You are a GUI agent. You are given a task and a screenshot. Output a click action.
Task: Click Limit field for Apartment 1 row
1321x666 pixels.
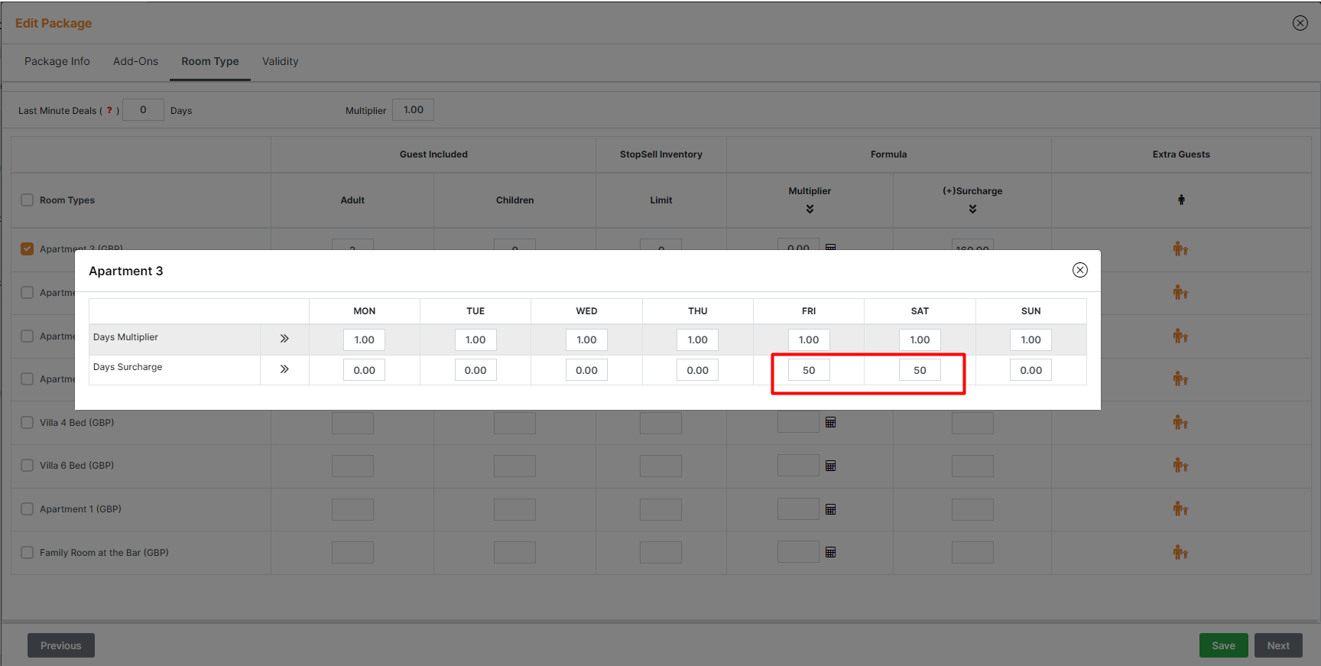(x=660, y=510)
